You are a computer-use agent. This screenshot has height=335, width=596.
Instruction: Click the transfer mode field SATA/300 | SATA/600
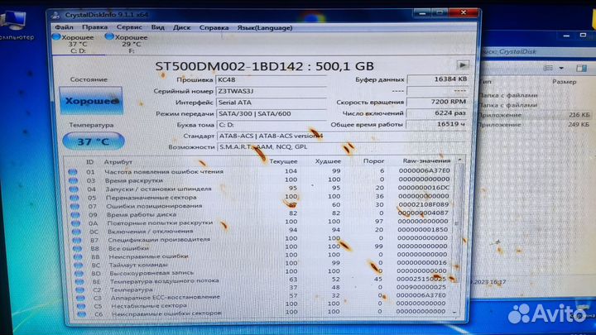point(272,113)
